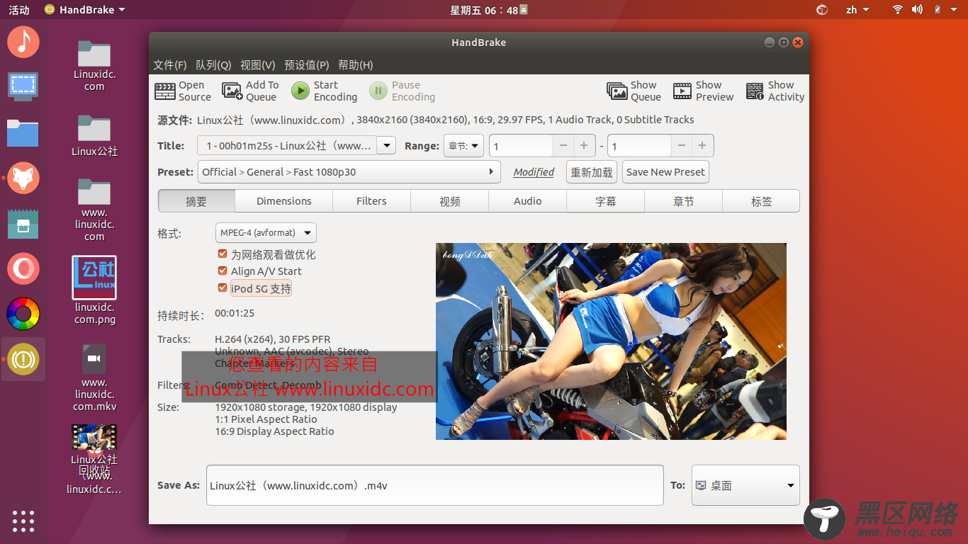Open the Range 章节 dropdown
This screenshot has width=968, height=544.
464,146
